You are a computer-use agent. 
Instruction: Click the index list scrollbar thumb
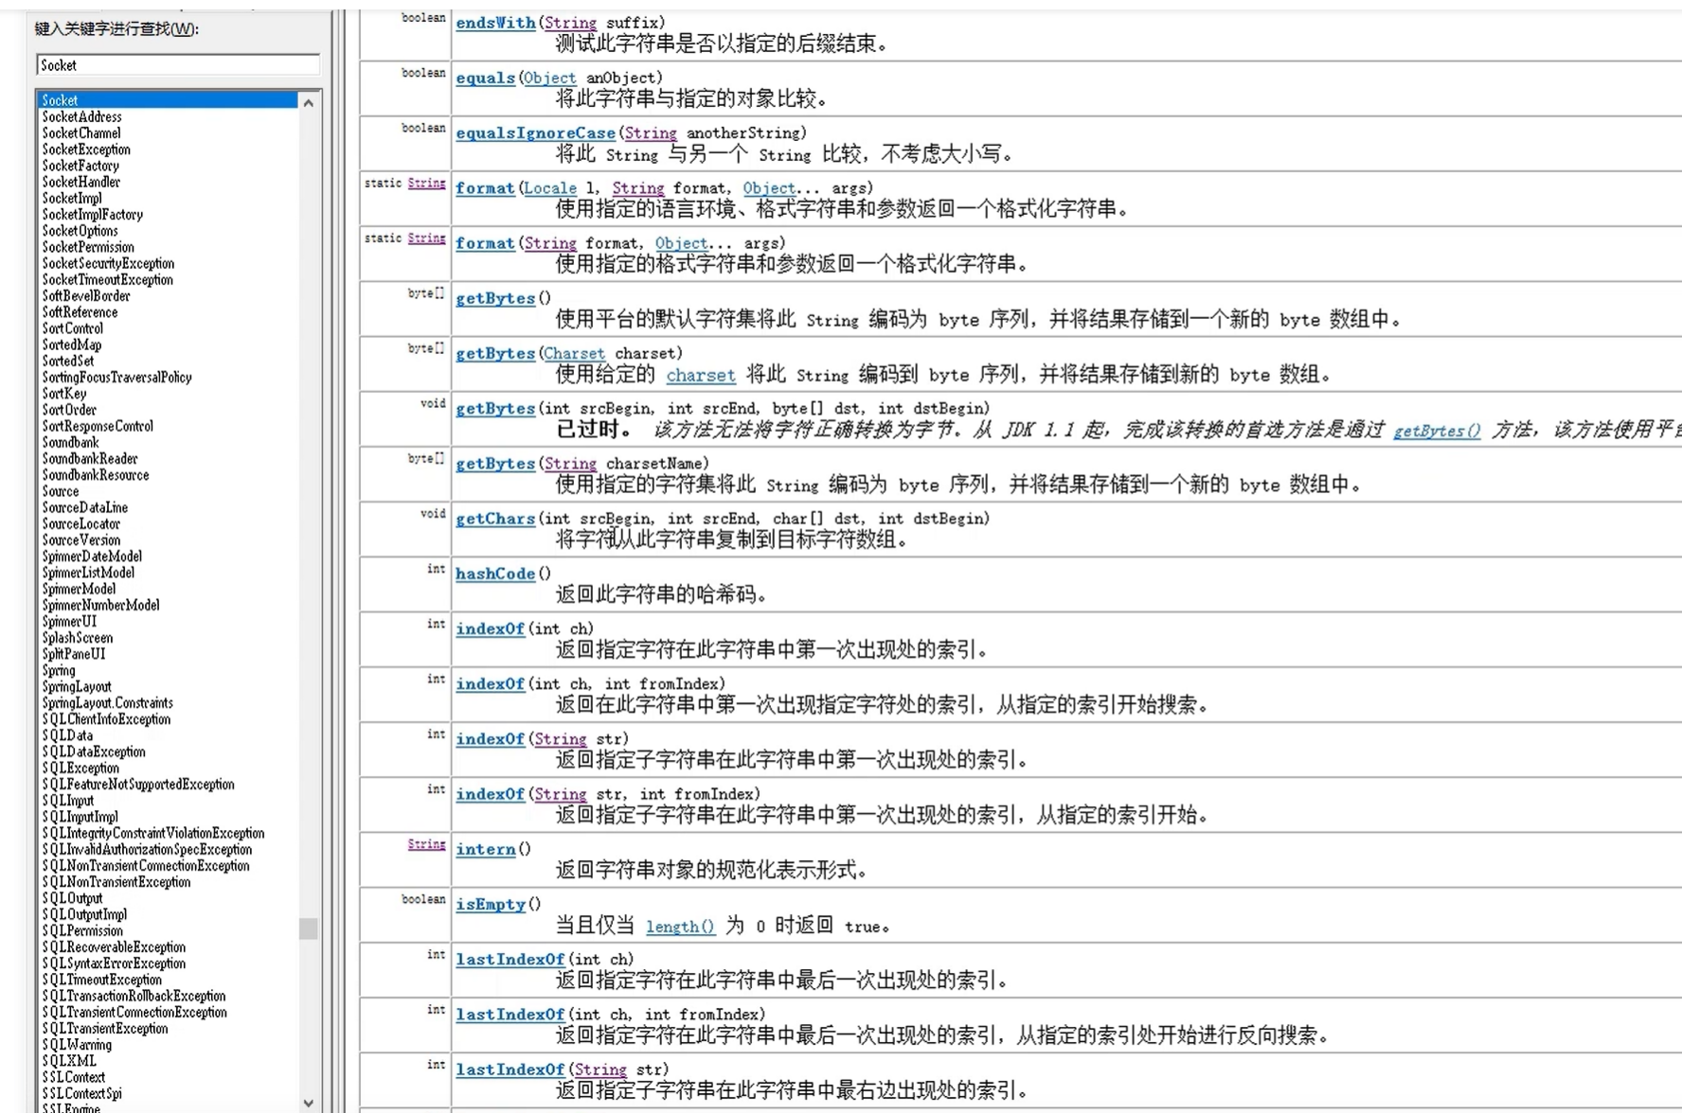[308, 928]
